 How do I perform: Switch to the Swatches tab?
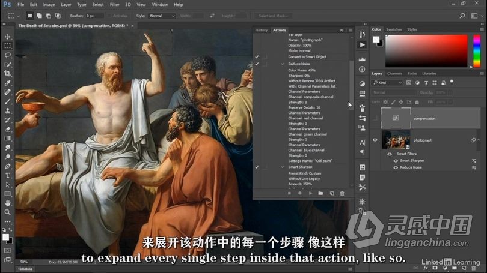pos(394,29)
